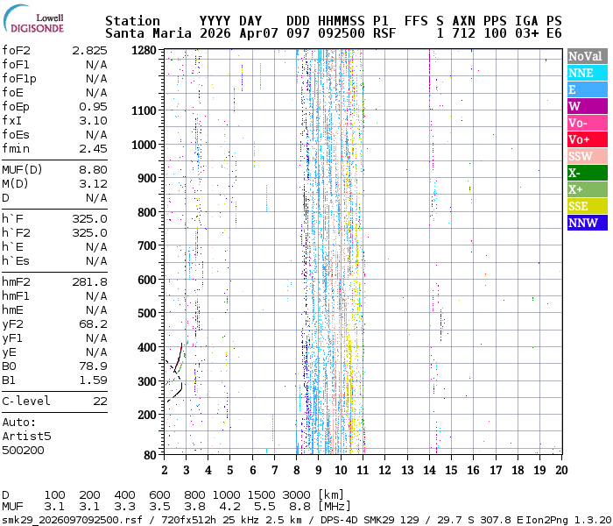The width and height of the screenshot is (613, 526).
Task: Click the C-level value 22
Action: click(x=100, y=402)
